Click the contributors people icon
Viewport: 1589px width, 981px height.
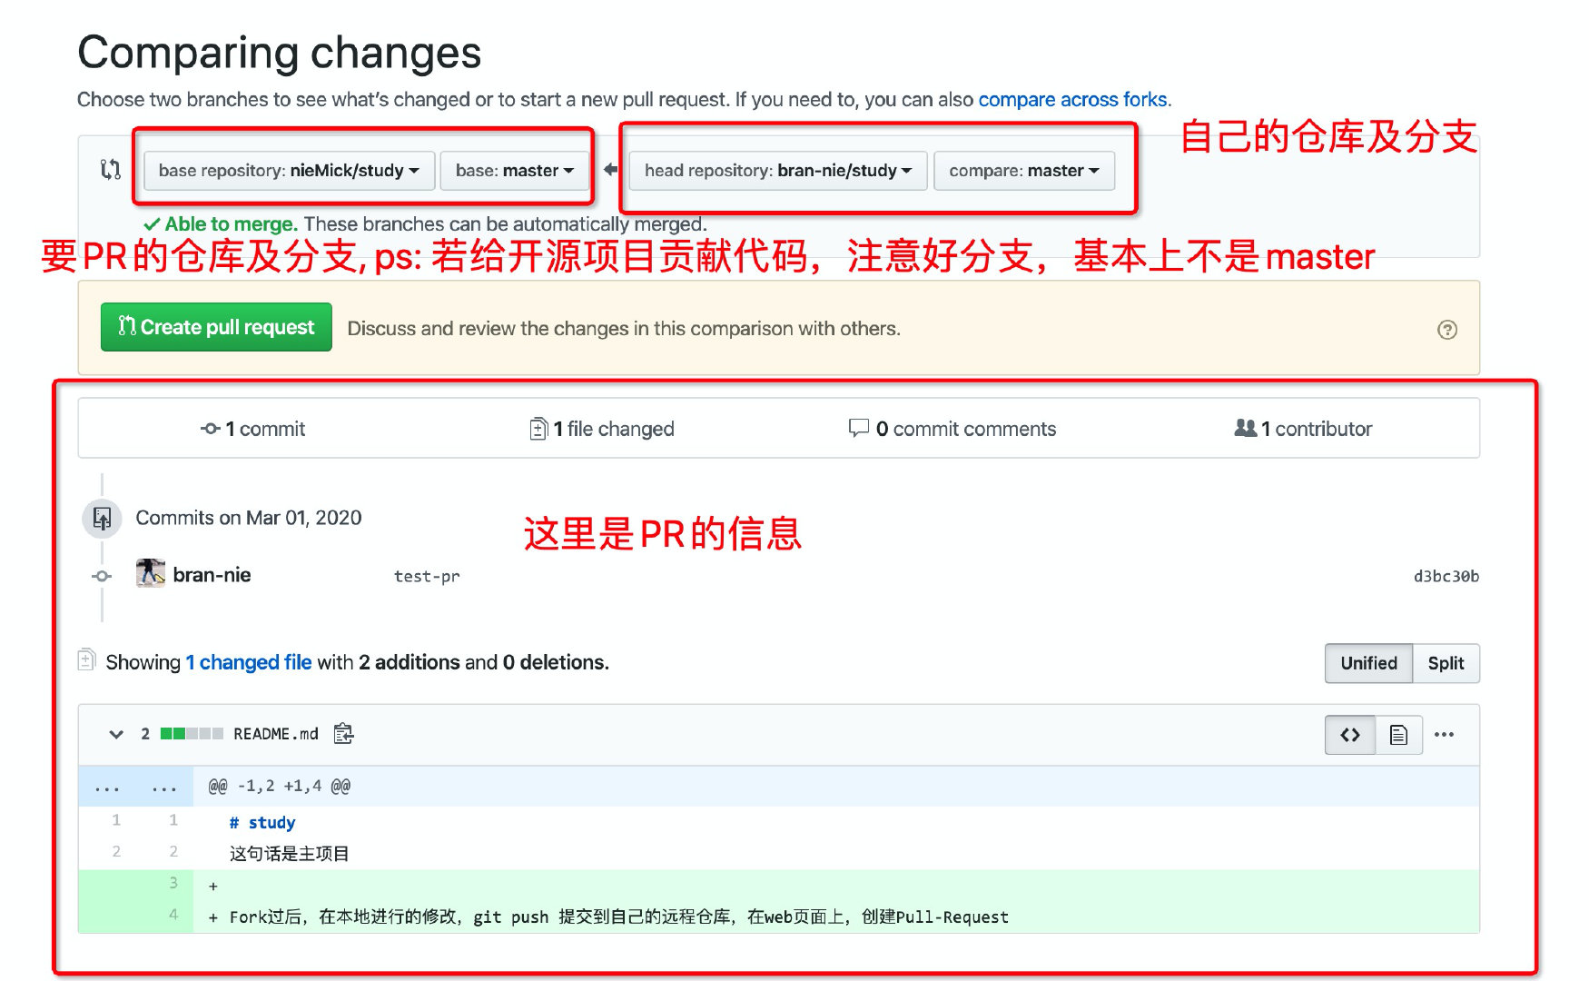(1246, 428)
